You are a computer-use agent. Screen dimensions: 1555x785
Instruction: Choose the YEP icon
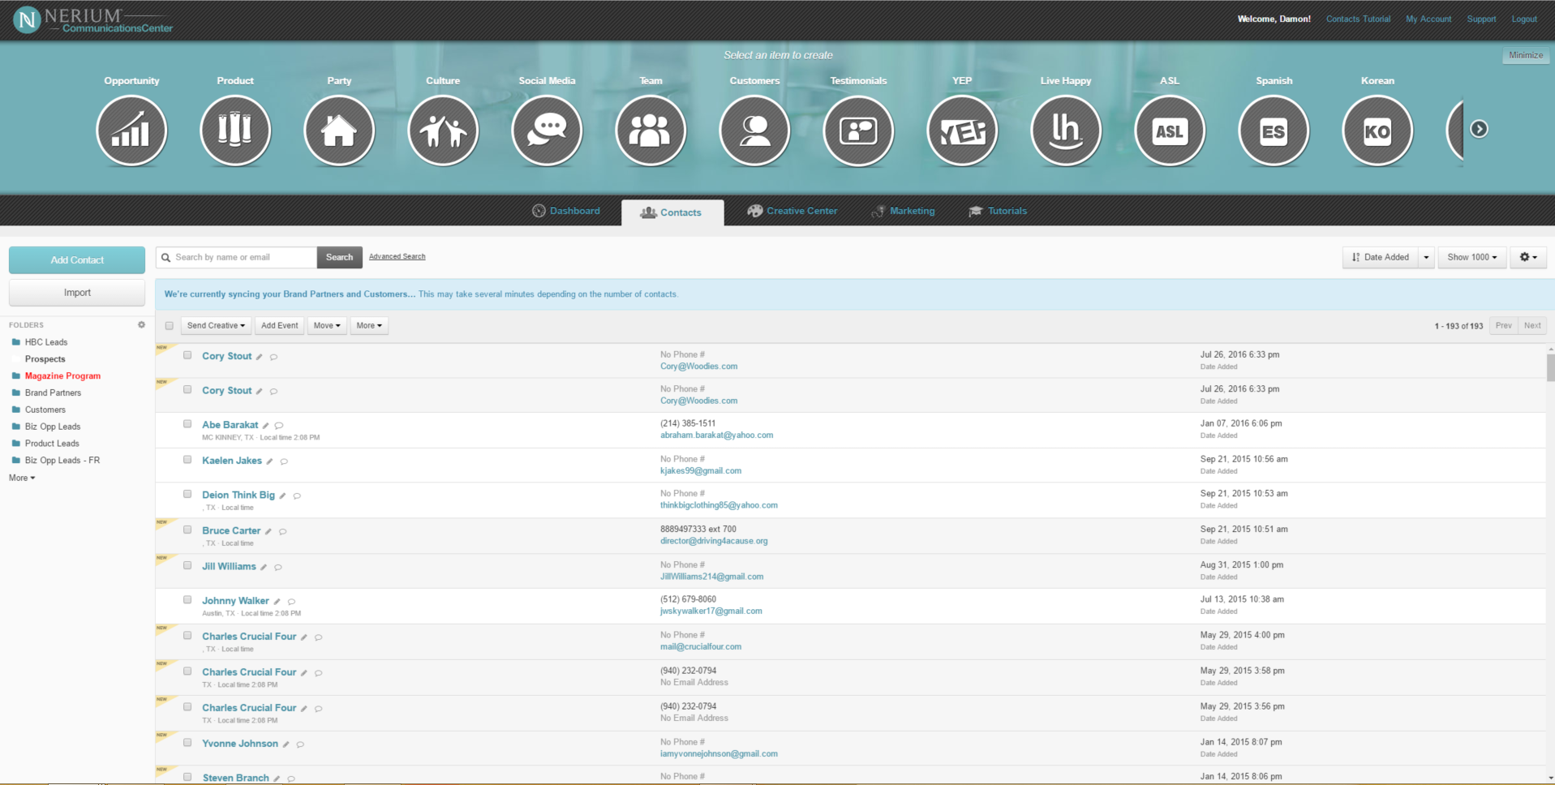(x=962, y=131)
